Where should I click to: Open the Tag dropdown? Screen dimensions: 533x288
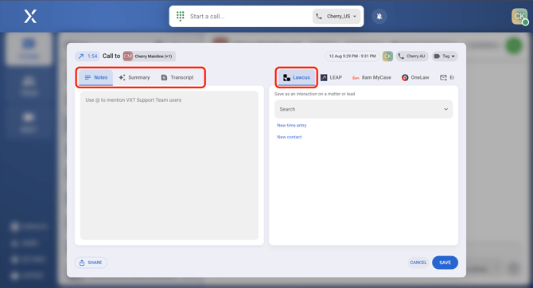[x=445, y=56]
